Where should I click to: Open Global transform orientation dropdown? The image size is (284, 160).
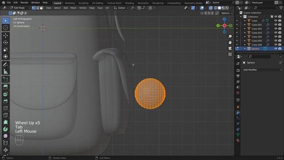121,8
